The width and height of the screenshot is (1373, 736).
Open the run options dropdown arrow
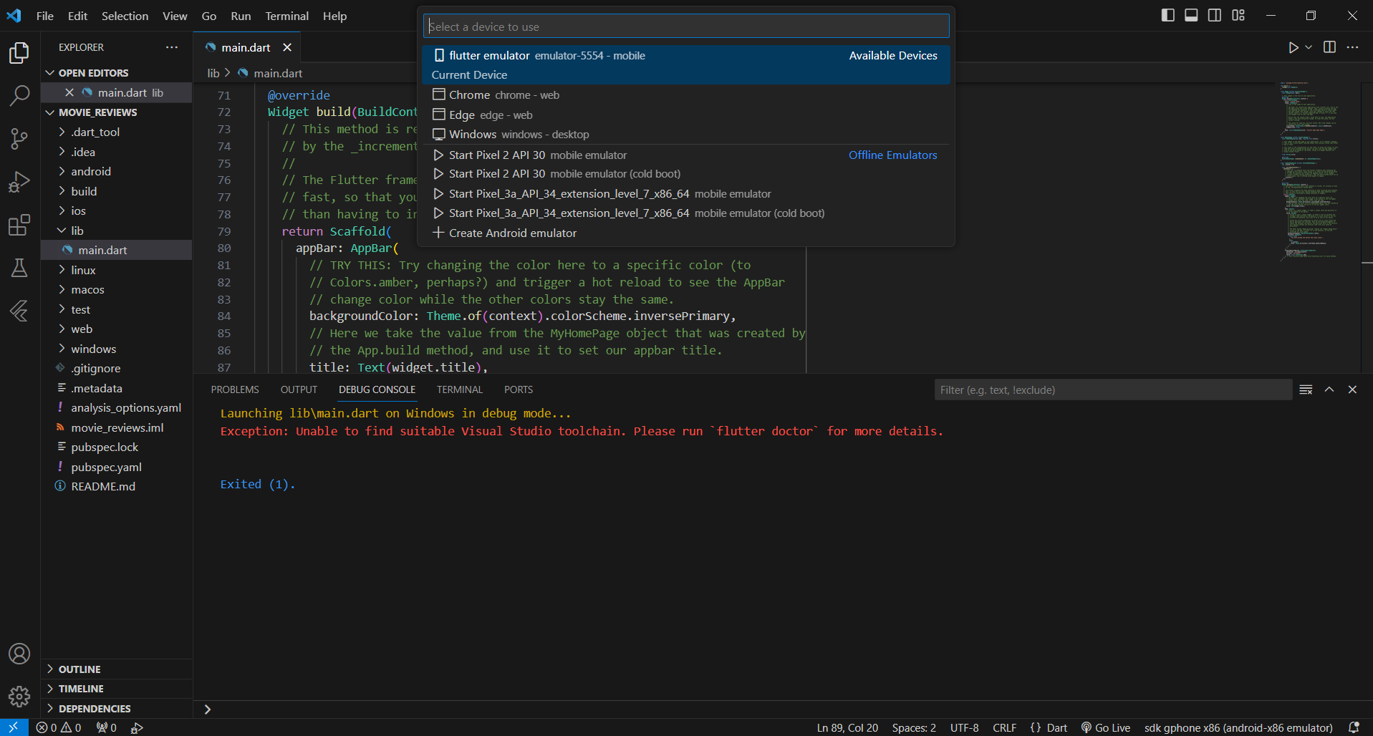coord(1309,47)
